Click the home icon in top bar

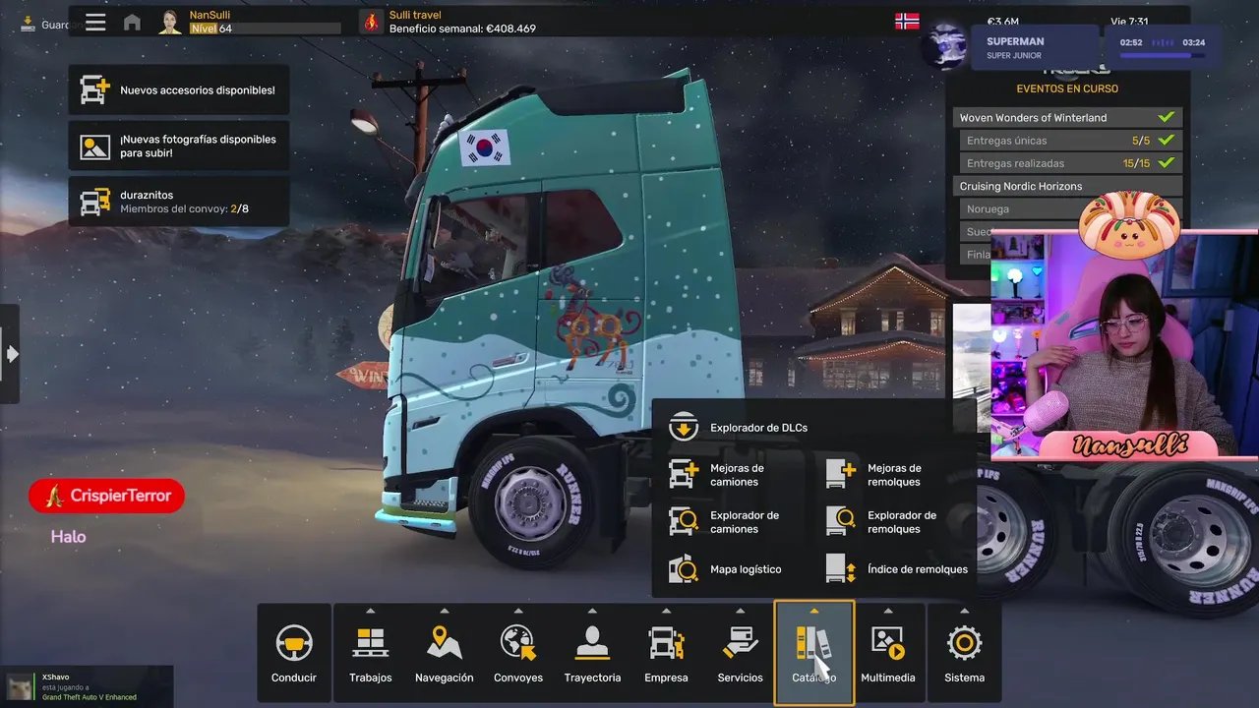[x=132, y=22]
